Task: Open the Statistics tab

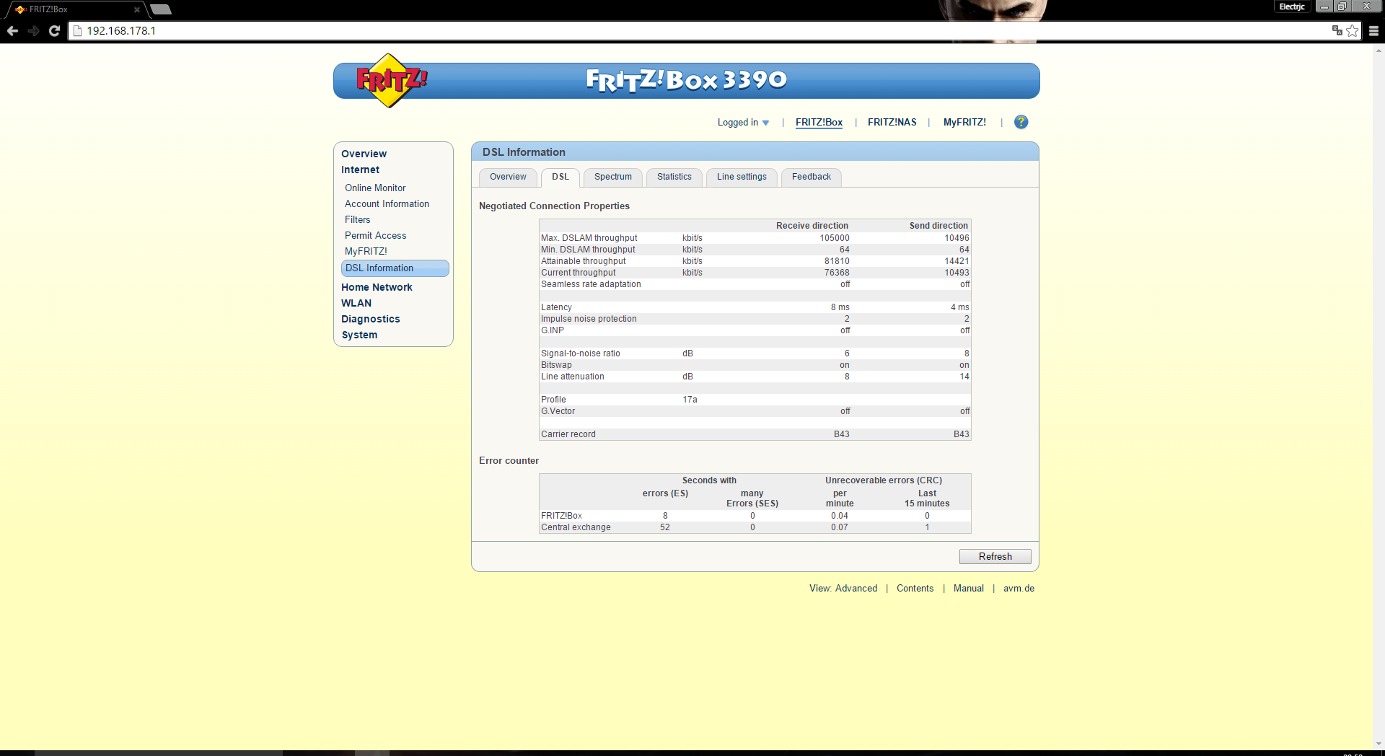Action: tap(674, 177)
